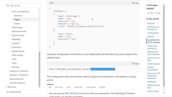Jump to Webhooks and keys section
172x97 pixels.
tap(153, 86)
